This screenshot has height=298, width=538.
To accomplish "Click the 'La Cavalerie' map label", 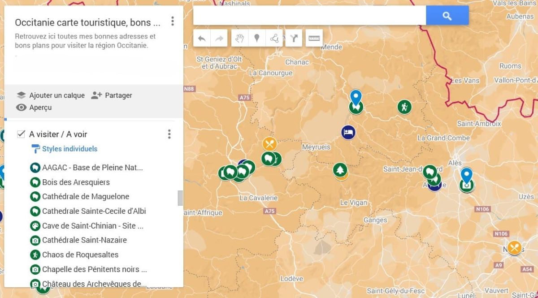I will [259, 198].
